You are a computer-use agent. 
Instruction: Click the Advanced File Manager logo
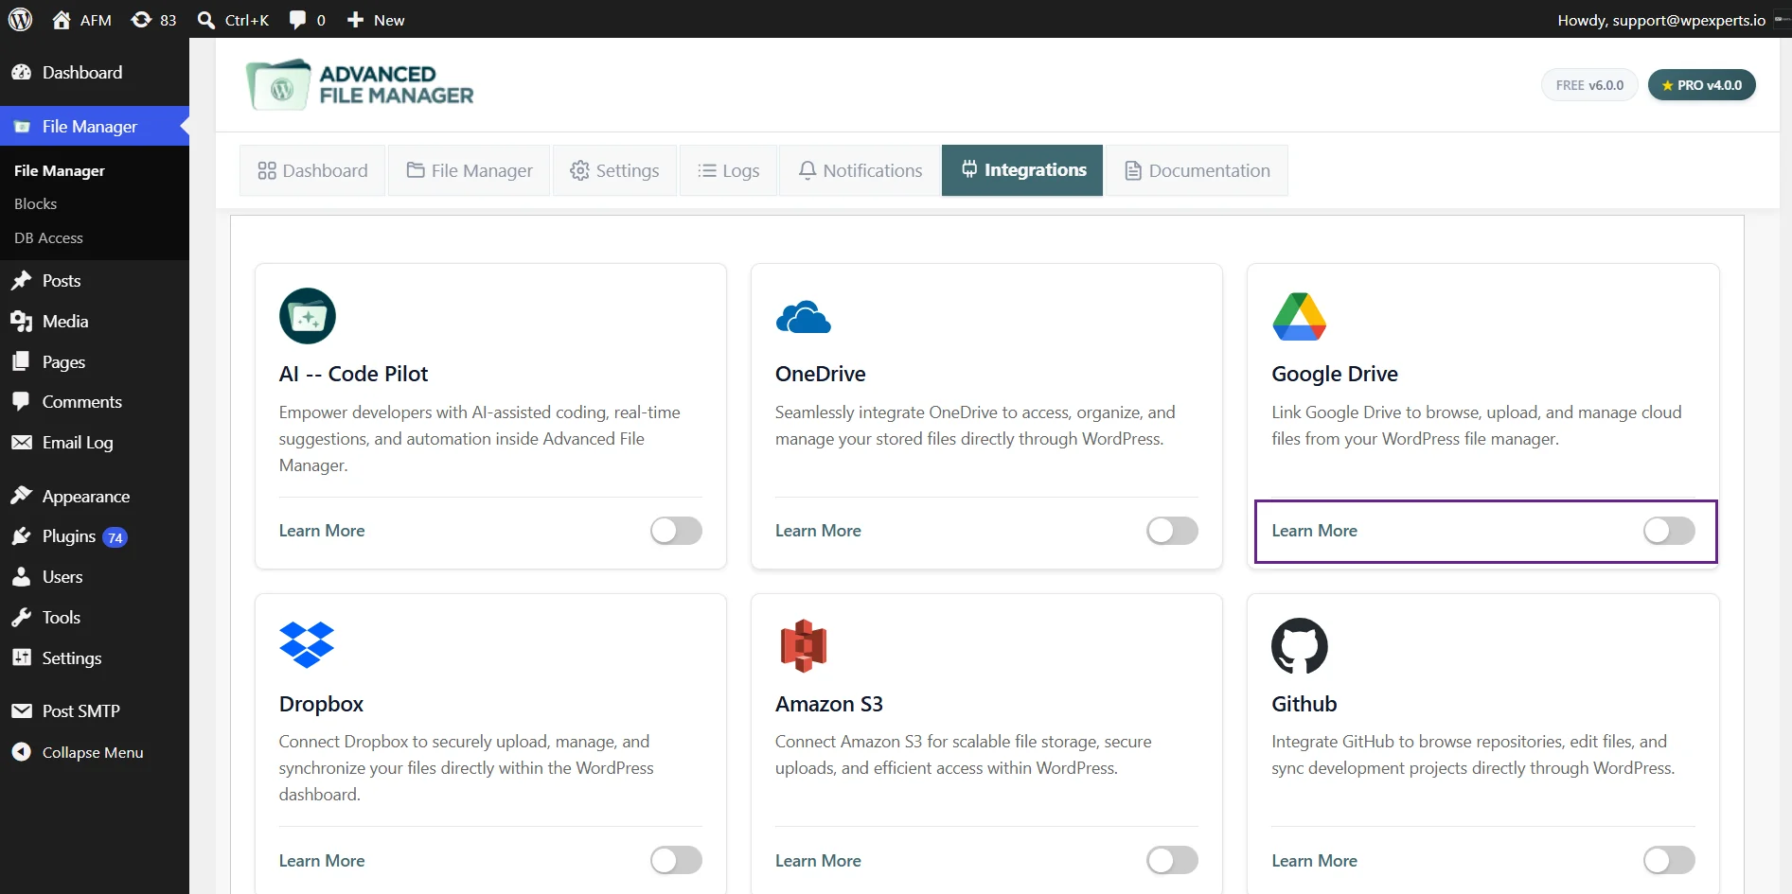tap(360, 85)
